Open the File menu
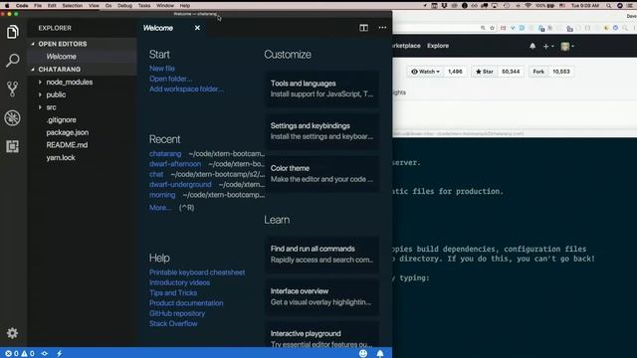The width and height of the screenshot is (637, 358). 38,6
